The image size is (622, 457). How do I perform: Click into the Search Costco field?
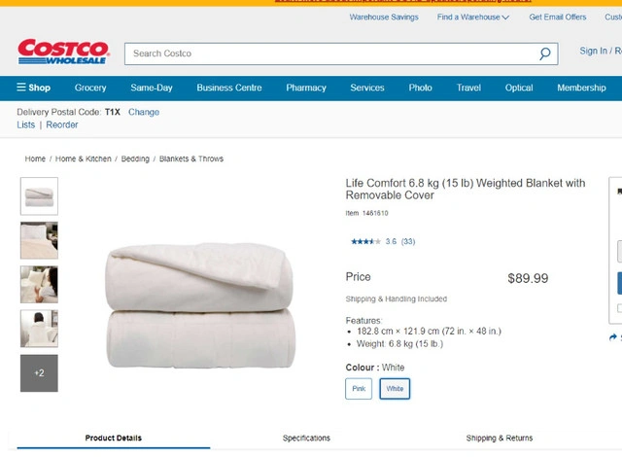coord(330,53)
